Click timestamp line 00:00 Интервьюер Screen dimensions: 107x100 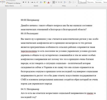[30, 20]
